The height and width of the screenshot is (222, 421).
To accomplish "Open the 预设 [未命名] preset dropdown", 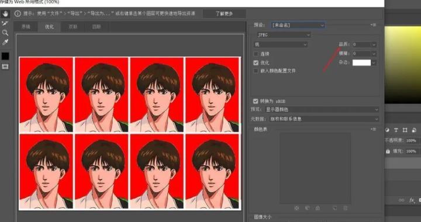I will pyautogui.click(x=298, y=25).
